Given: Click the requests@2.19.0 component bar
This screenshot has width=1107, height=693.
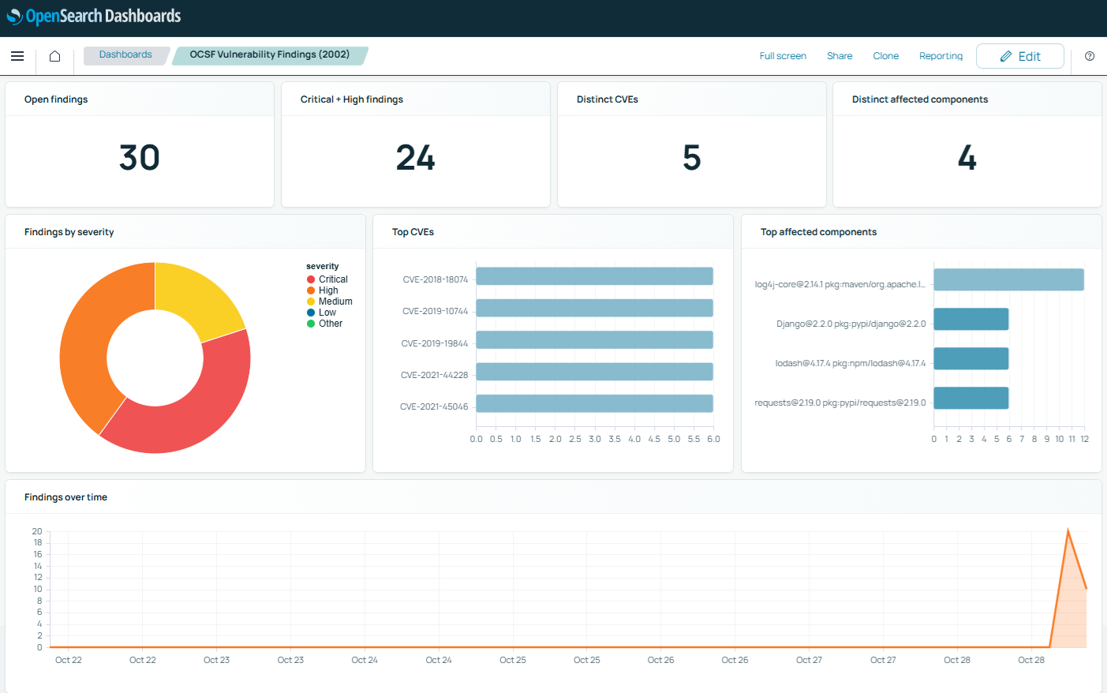Looking at the screenshot, I should pos(970,398).
